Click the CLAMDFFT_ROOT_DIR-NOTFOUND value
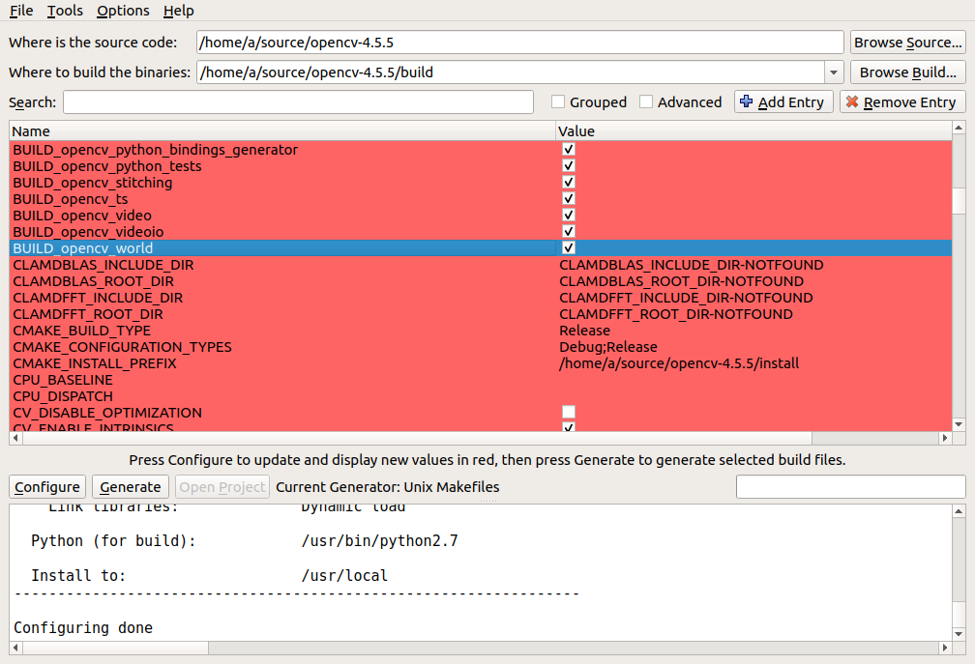This screenshot has height=664, width=975. pyautogui.click(x=676, y=314)
